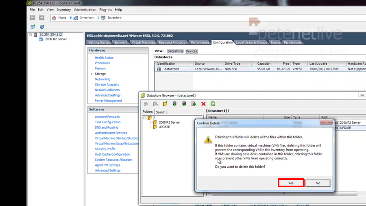
Task: Click the Name column header in browser
Action: pos(235,117)
